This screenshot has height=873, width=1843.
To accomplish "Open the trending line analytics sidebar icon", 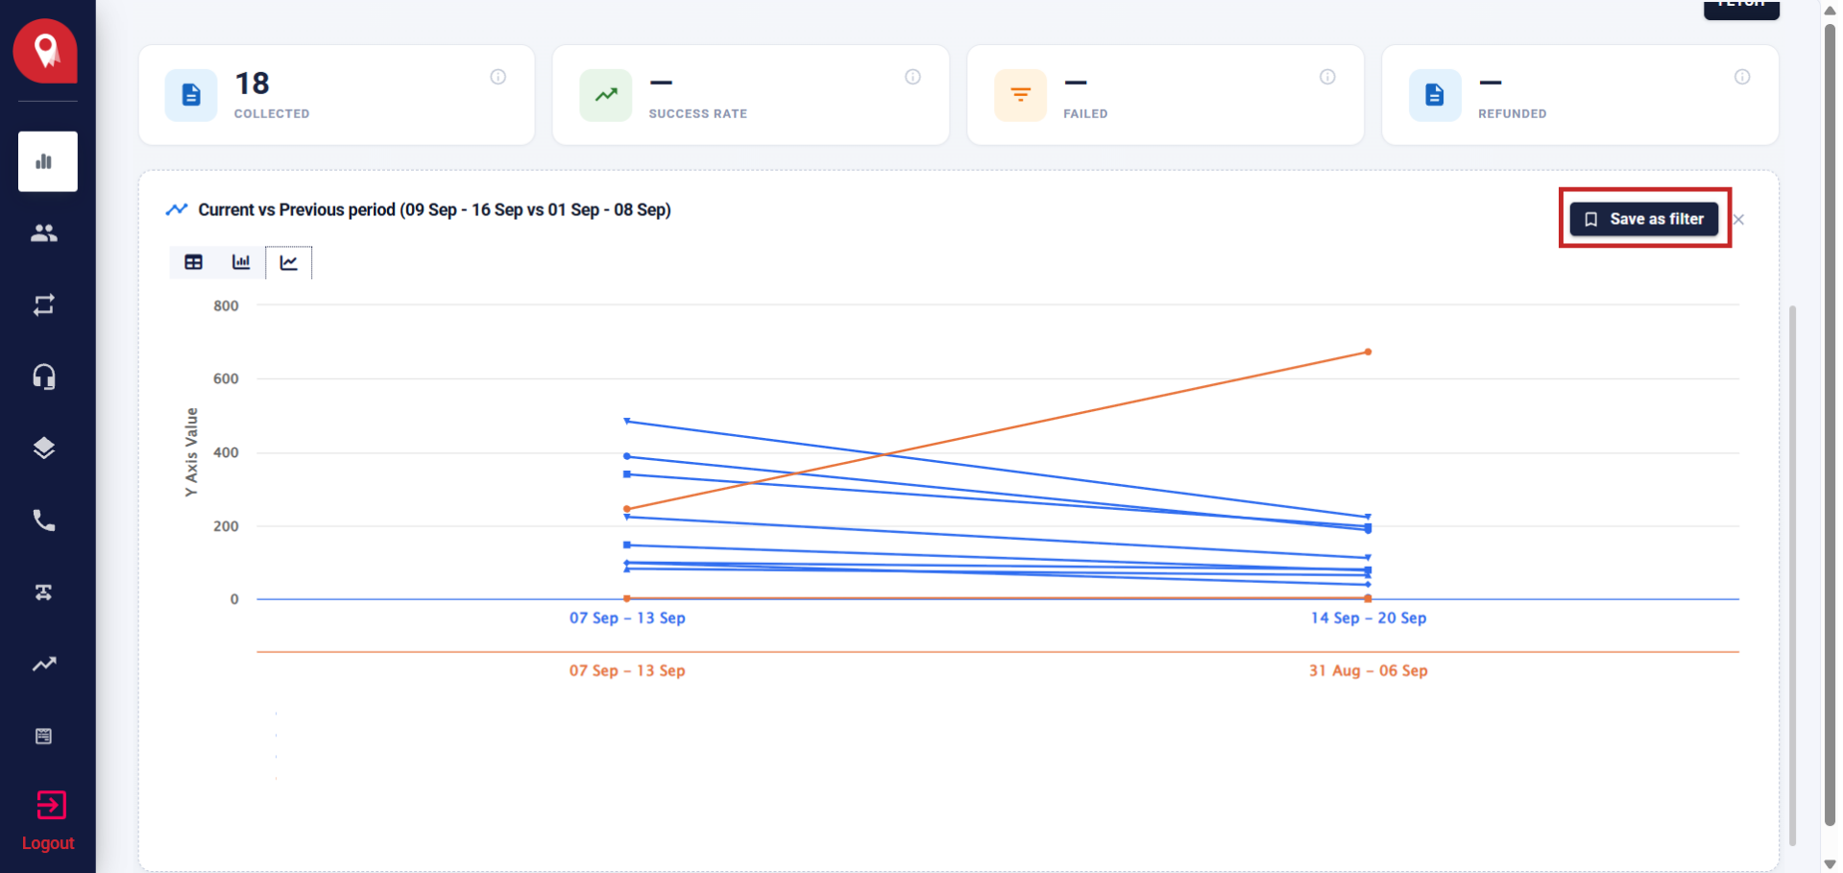I will click(44, 664).
